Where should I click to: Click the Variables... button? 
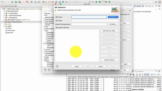point(113,24)
